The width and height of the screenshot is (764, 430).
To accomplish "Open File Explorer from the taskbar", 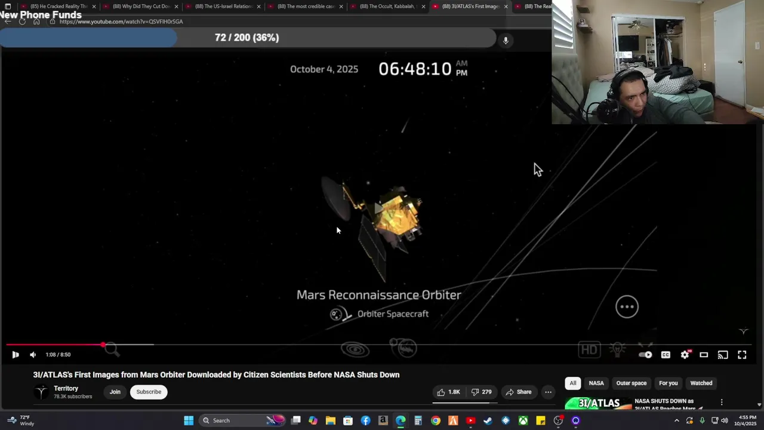I will (330, 420).
